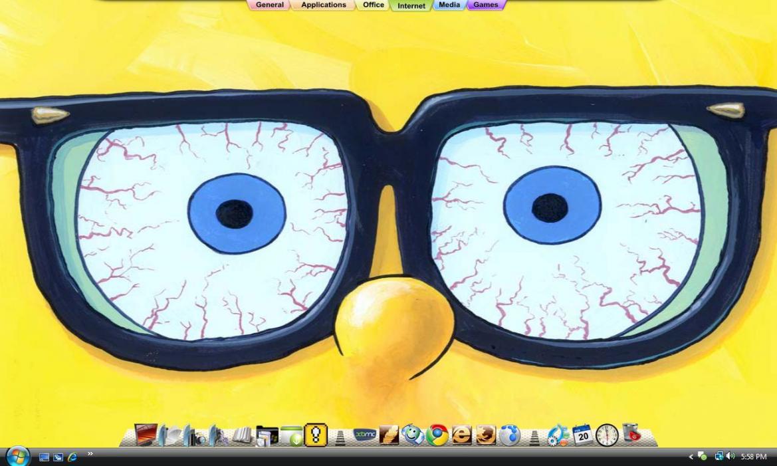Open the network status tray icon
777x466 pixels.
pos(719,456)
